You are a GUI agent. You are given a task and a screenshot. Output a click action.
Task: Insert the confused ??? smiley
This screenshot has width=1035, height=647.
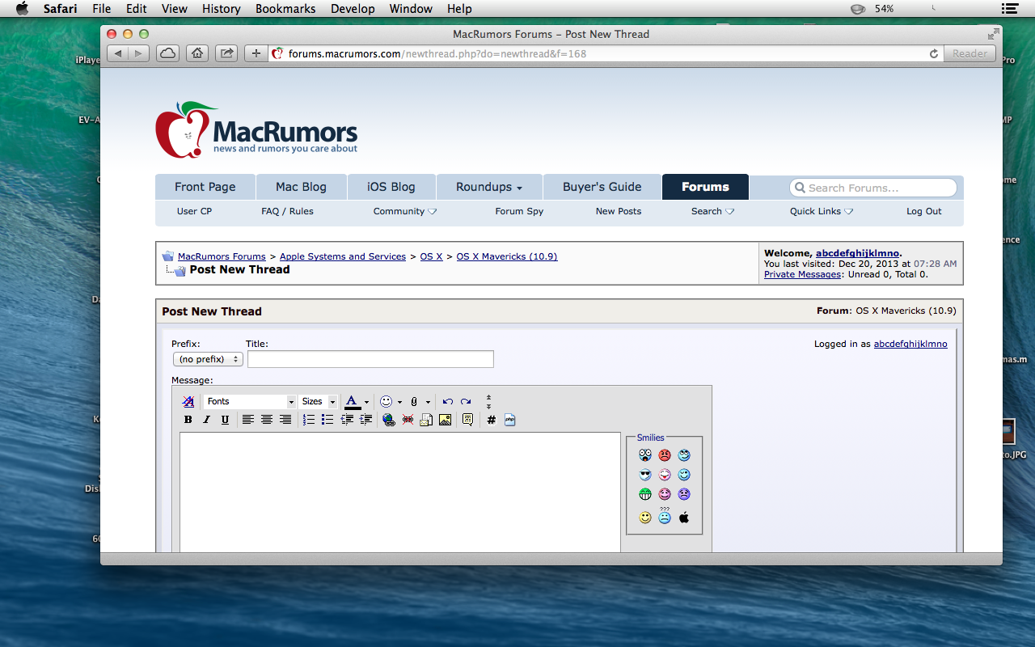point(665,515)
